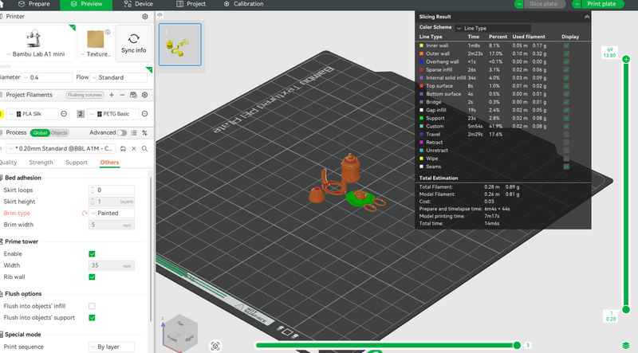Select the Bambu Lab A1 mini printer
The height and width of the screenshot is (353, 638).
click(36, 44)
